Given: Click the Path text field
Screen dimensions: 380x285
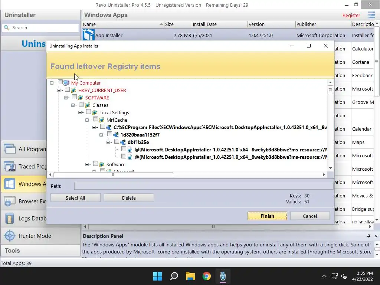Looking at the screenshot, I should tap(204, 186).
